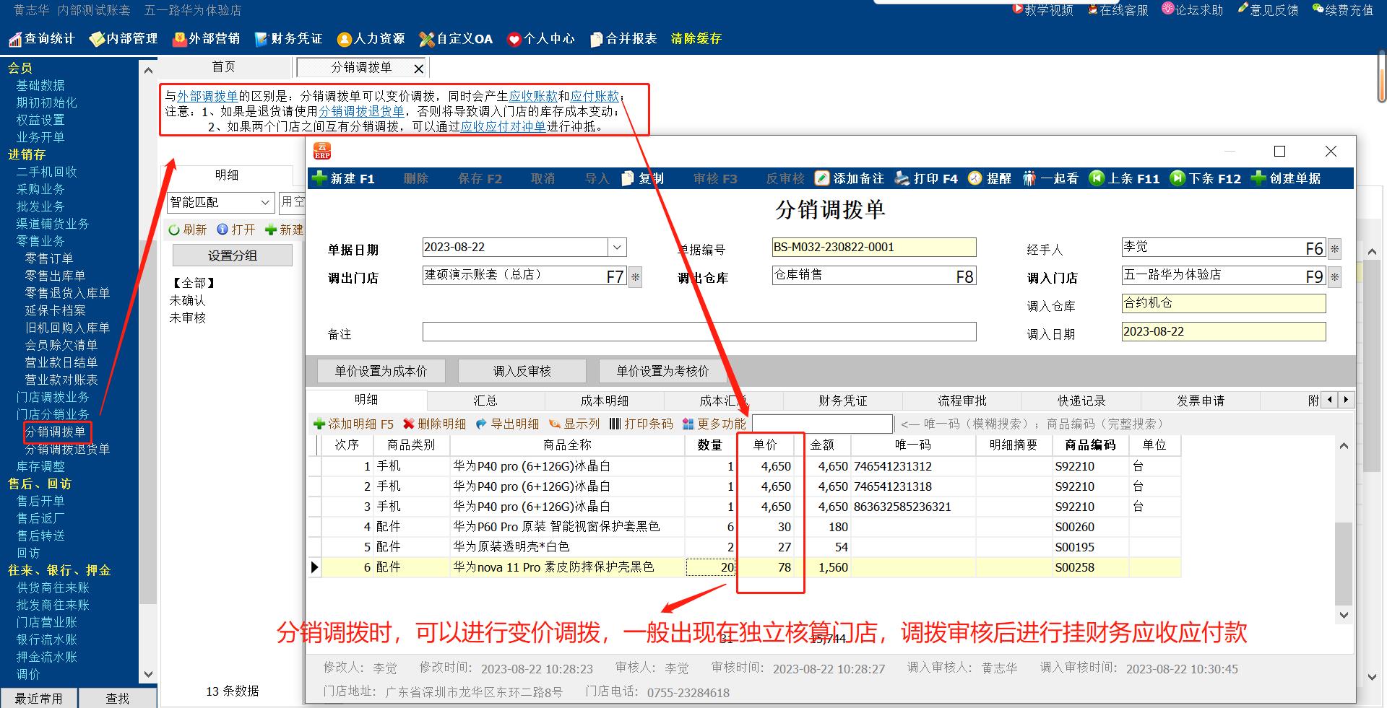
Task: Click the 单价设置为考核价 button
Action: tap(663, 371)
